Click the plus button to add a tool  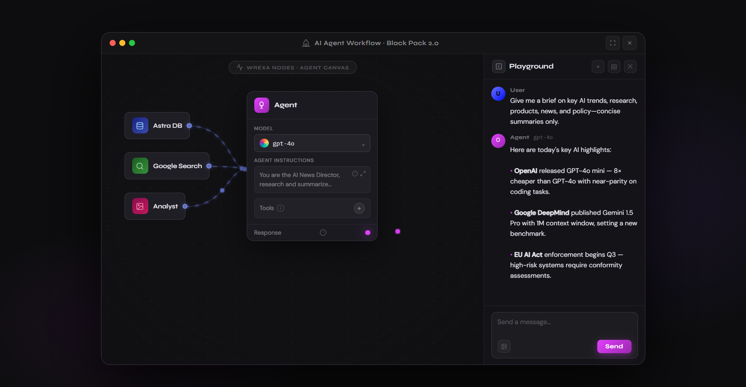coord(359,208)
